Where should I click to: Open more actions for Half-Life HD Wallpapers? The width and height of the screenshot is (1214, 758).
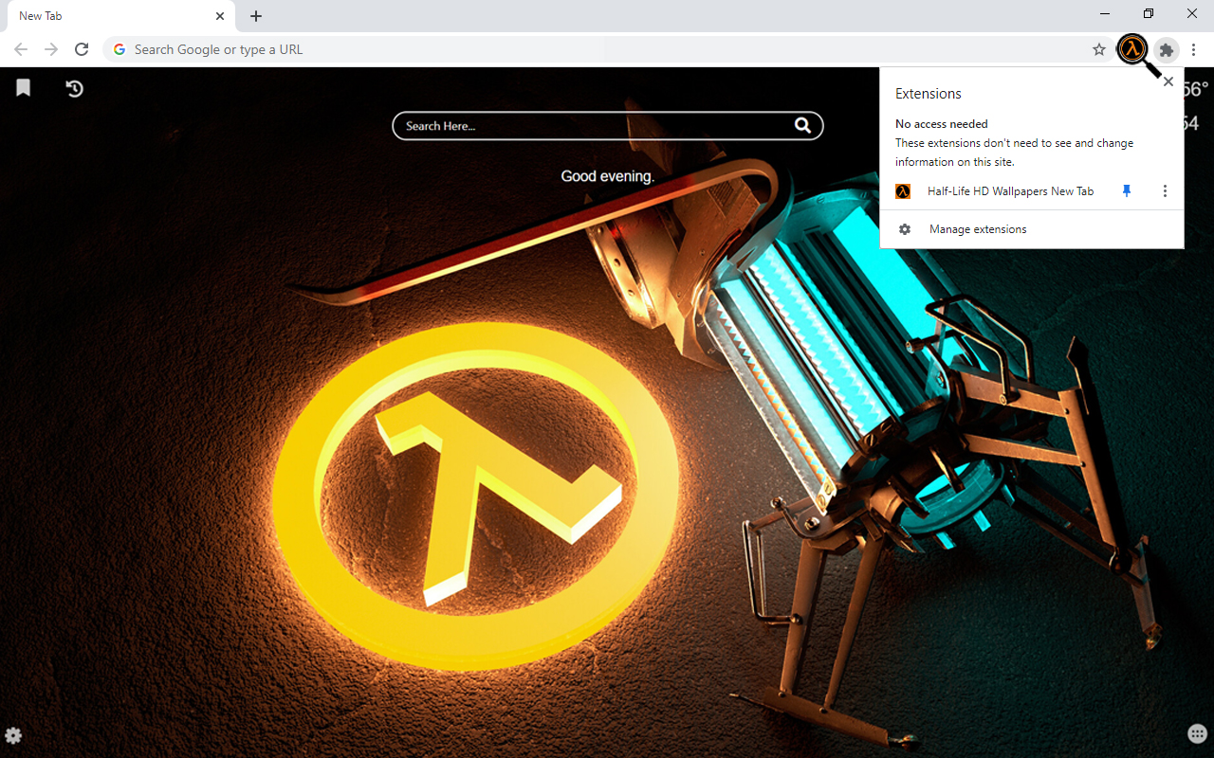(1165, 191)
